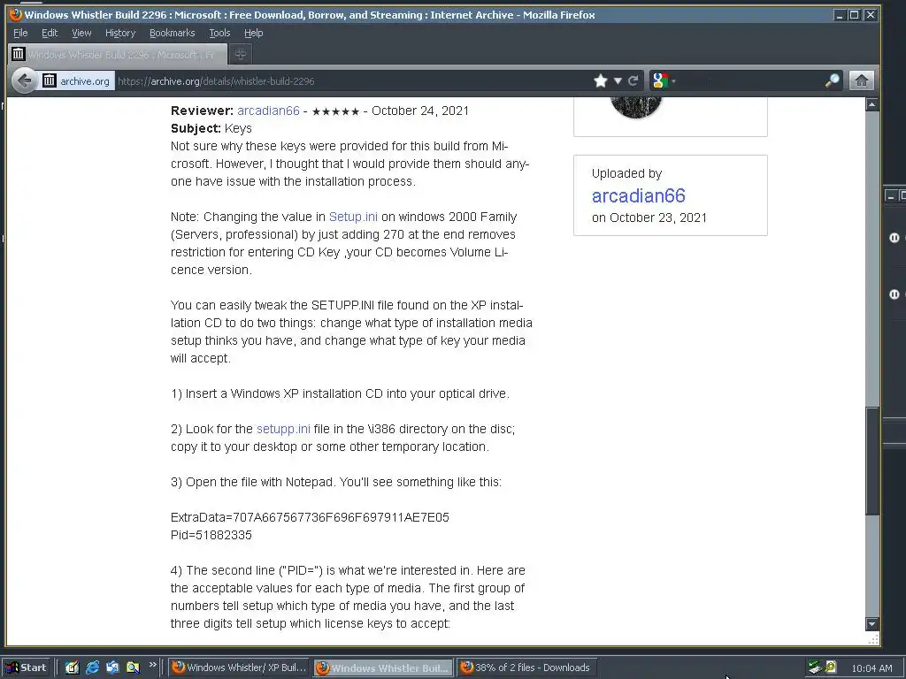Image resolution: width=906 pixels, height=679 pixels.
Task: Minimize the background window at right edge
Action: tap(891, 196)
